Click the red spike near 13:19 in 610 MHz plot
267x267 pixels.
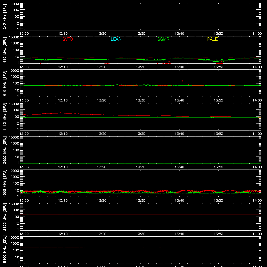coord(97,82)
